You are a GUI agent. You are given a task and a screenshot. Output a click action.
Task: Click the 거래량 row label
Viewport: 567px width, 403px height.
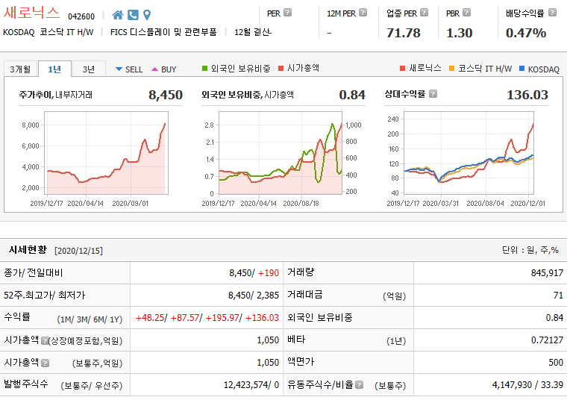click(301, 272)
